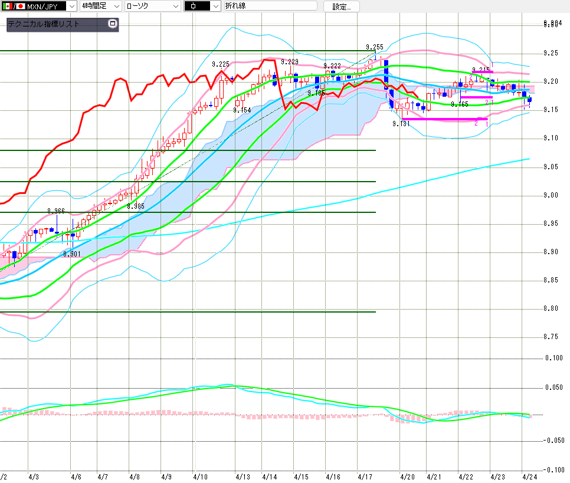Image resolution: width=570 pixels, height=483 pixels.
Task: Click the 9.225 peak price label
Action: (x=220, y=64)
